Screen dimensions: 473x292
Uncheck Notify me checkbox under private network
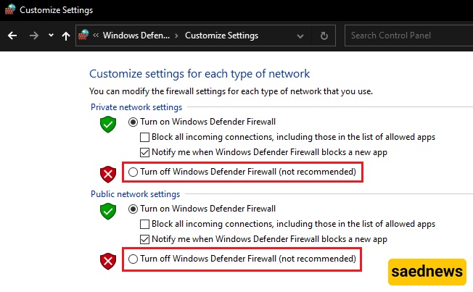point(144,152)
